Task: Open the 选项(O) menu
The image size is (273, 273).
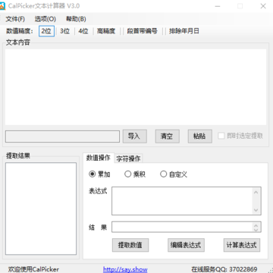Action: pos(45,19)
